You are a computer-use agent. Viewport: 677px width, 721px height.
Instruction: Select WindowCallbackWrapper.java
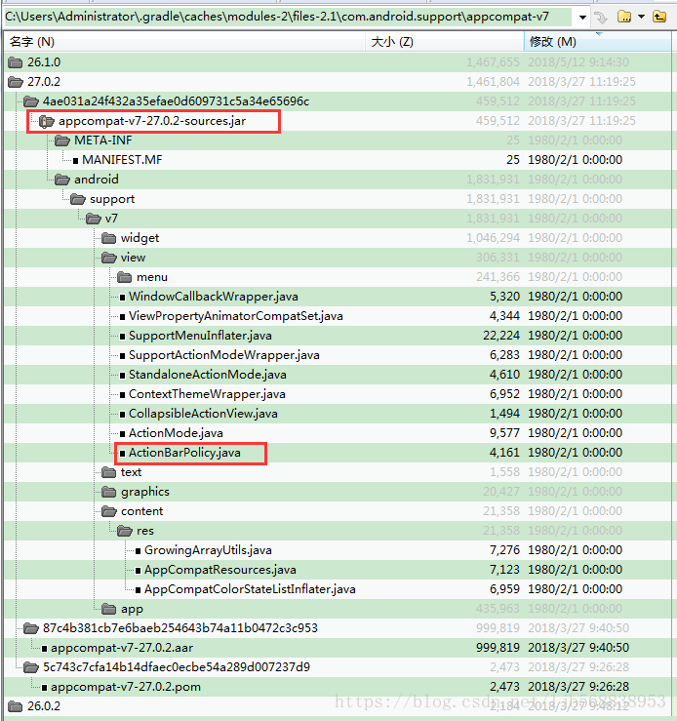coord(214,297)
